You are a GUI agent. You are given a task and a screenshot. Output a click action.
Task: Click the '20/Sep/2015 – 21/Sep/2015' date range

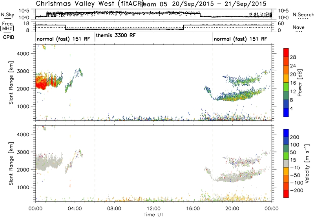(x=219, y=4)
